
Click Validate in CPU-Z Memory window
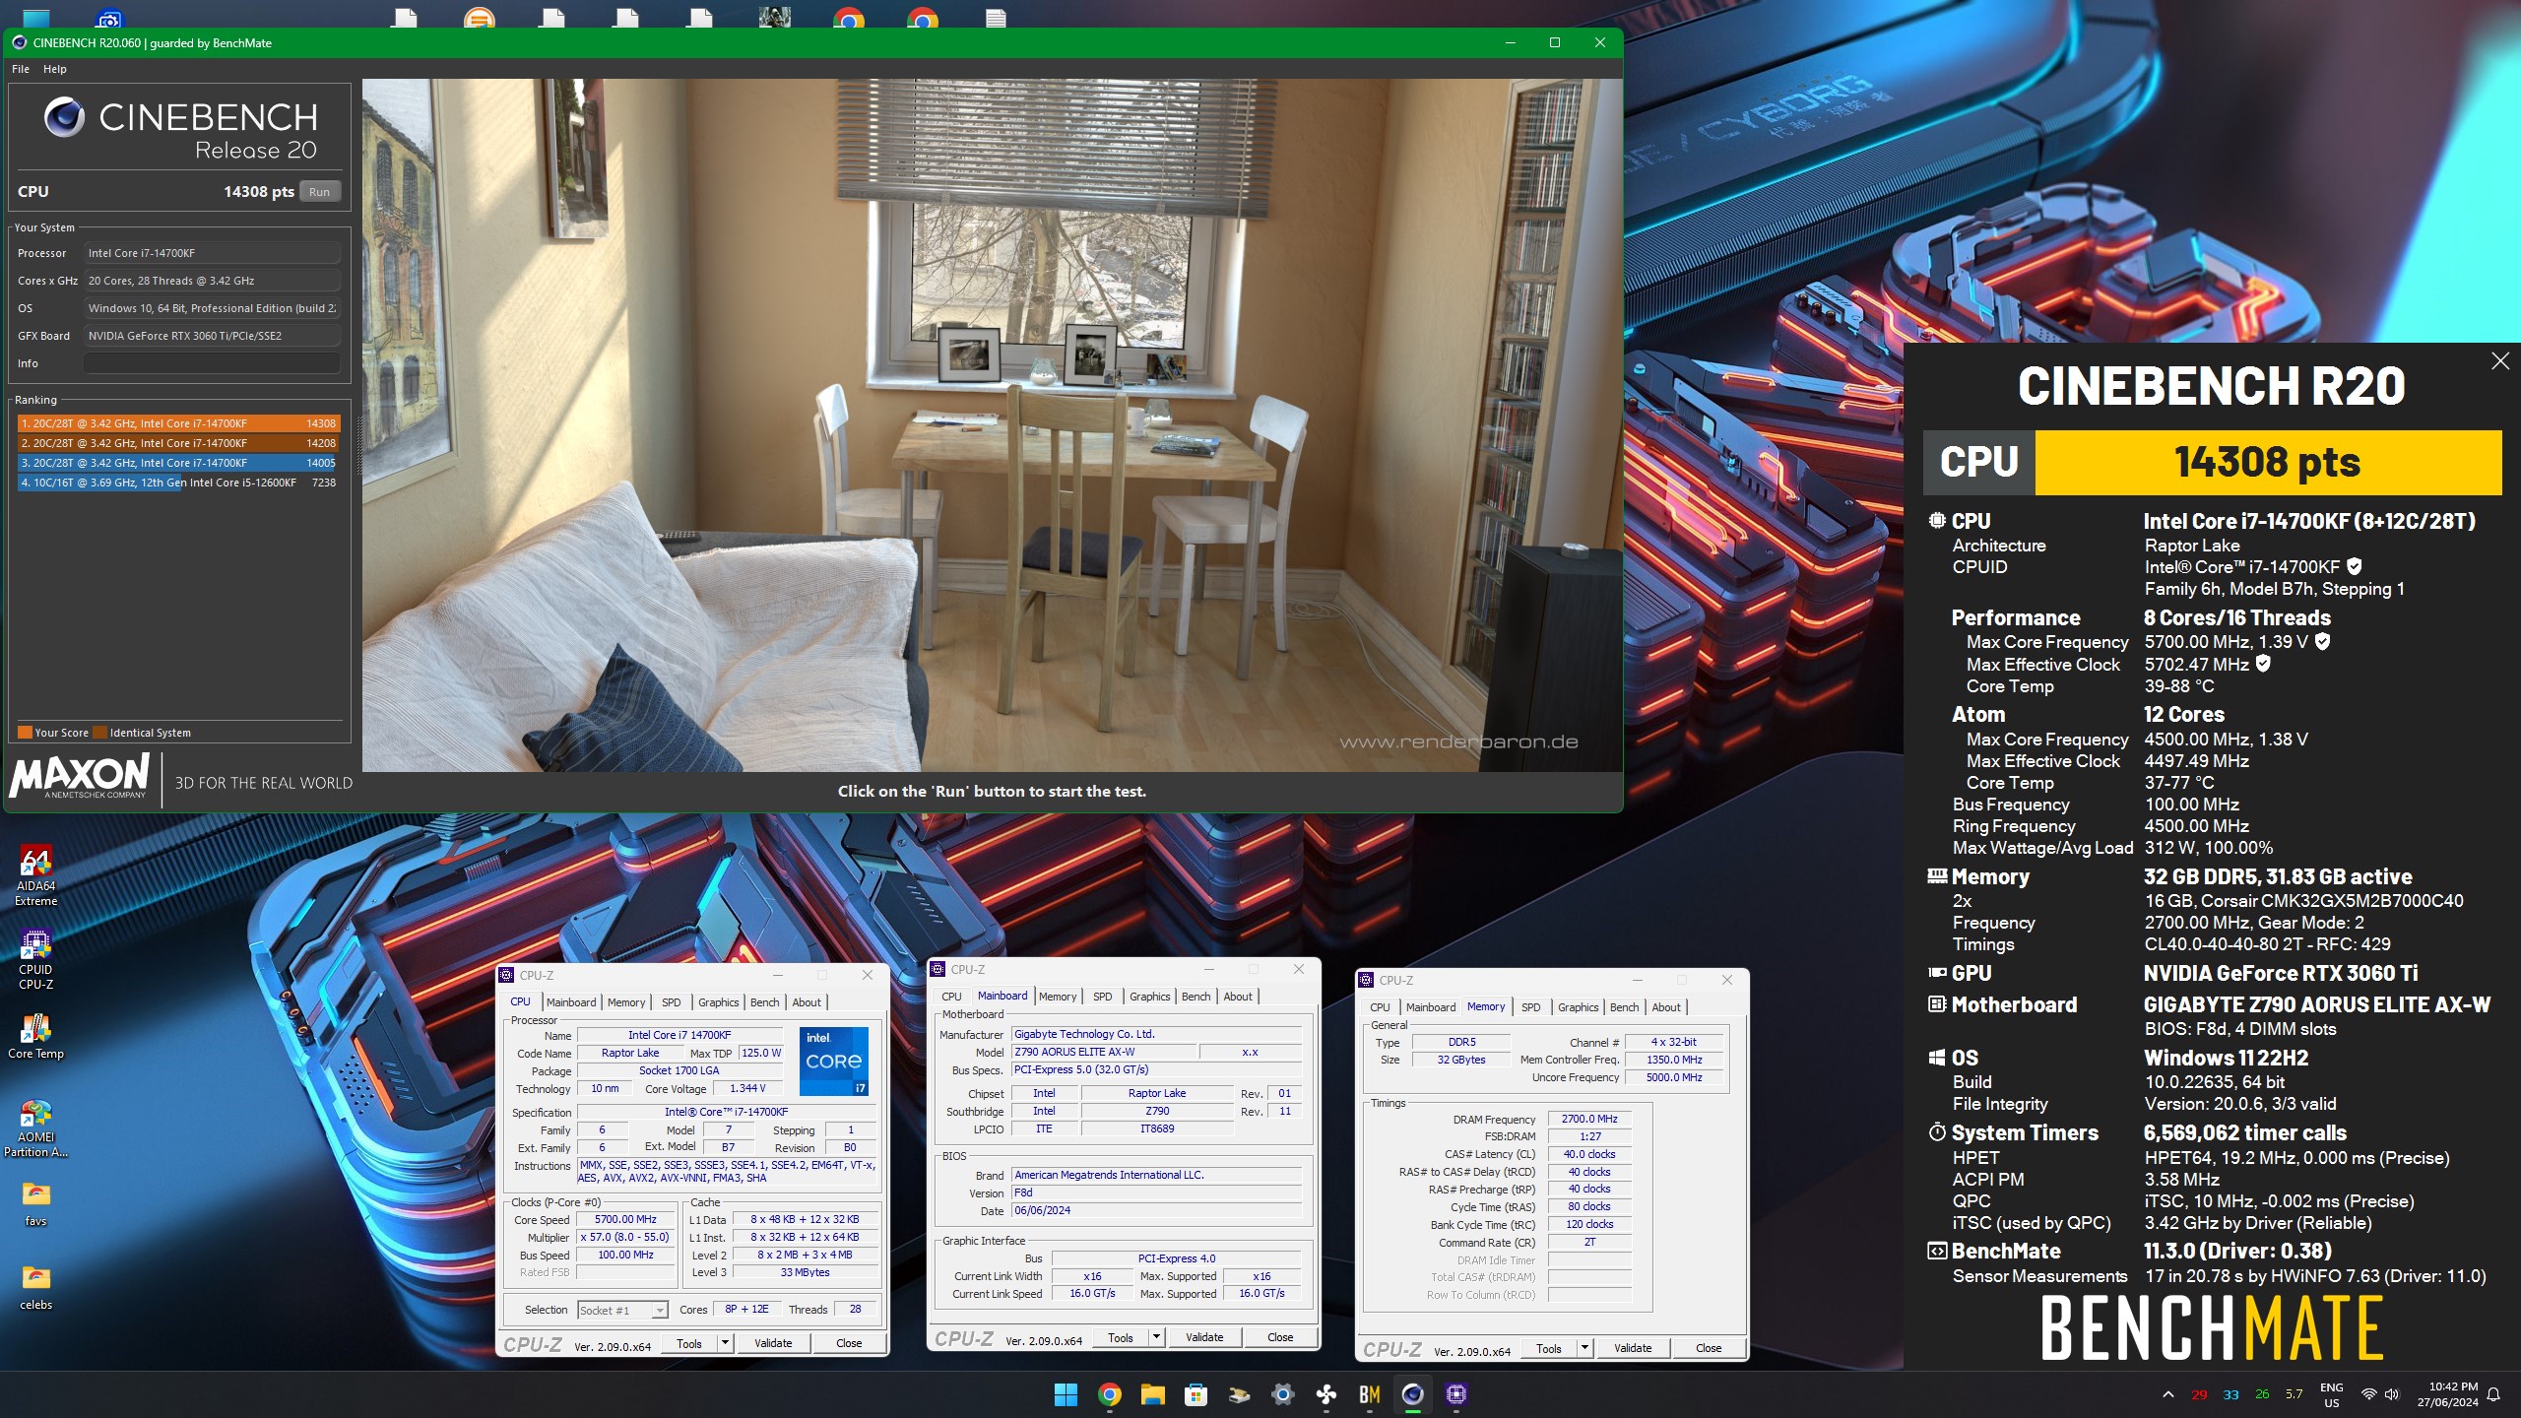(1633, 1348)
